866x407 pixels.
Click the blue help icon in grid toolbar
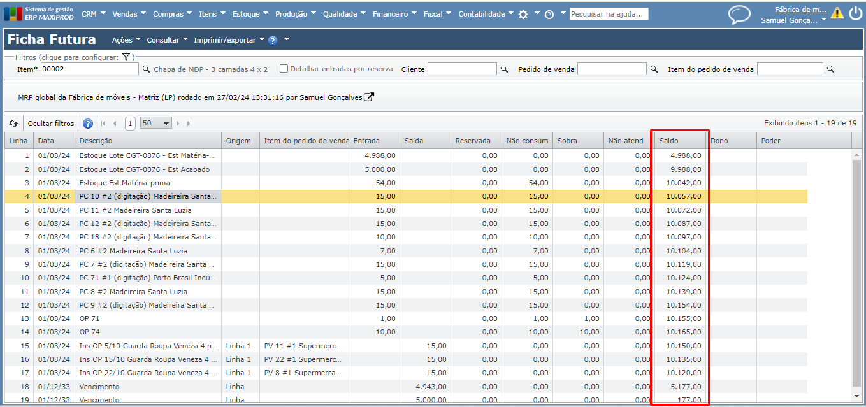(88, 124)
